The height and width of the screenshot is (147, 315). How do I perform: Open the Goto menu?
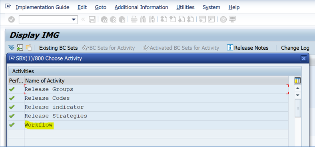pos(101,8)
